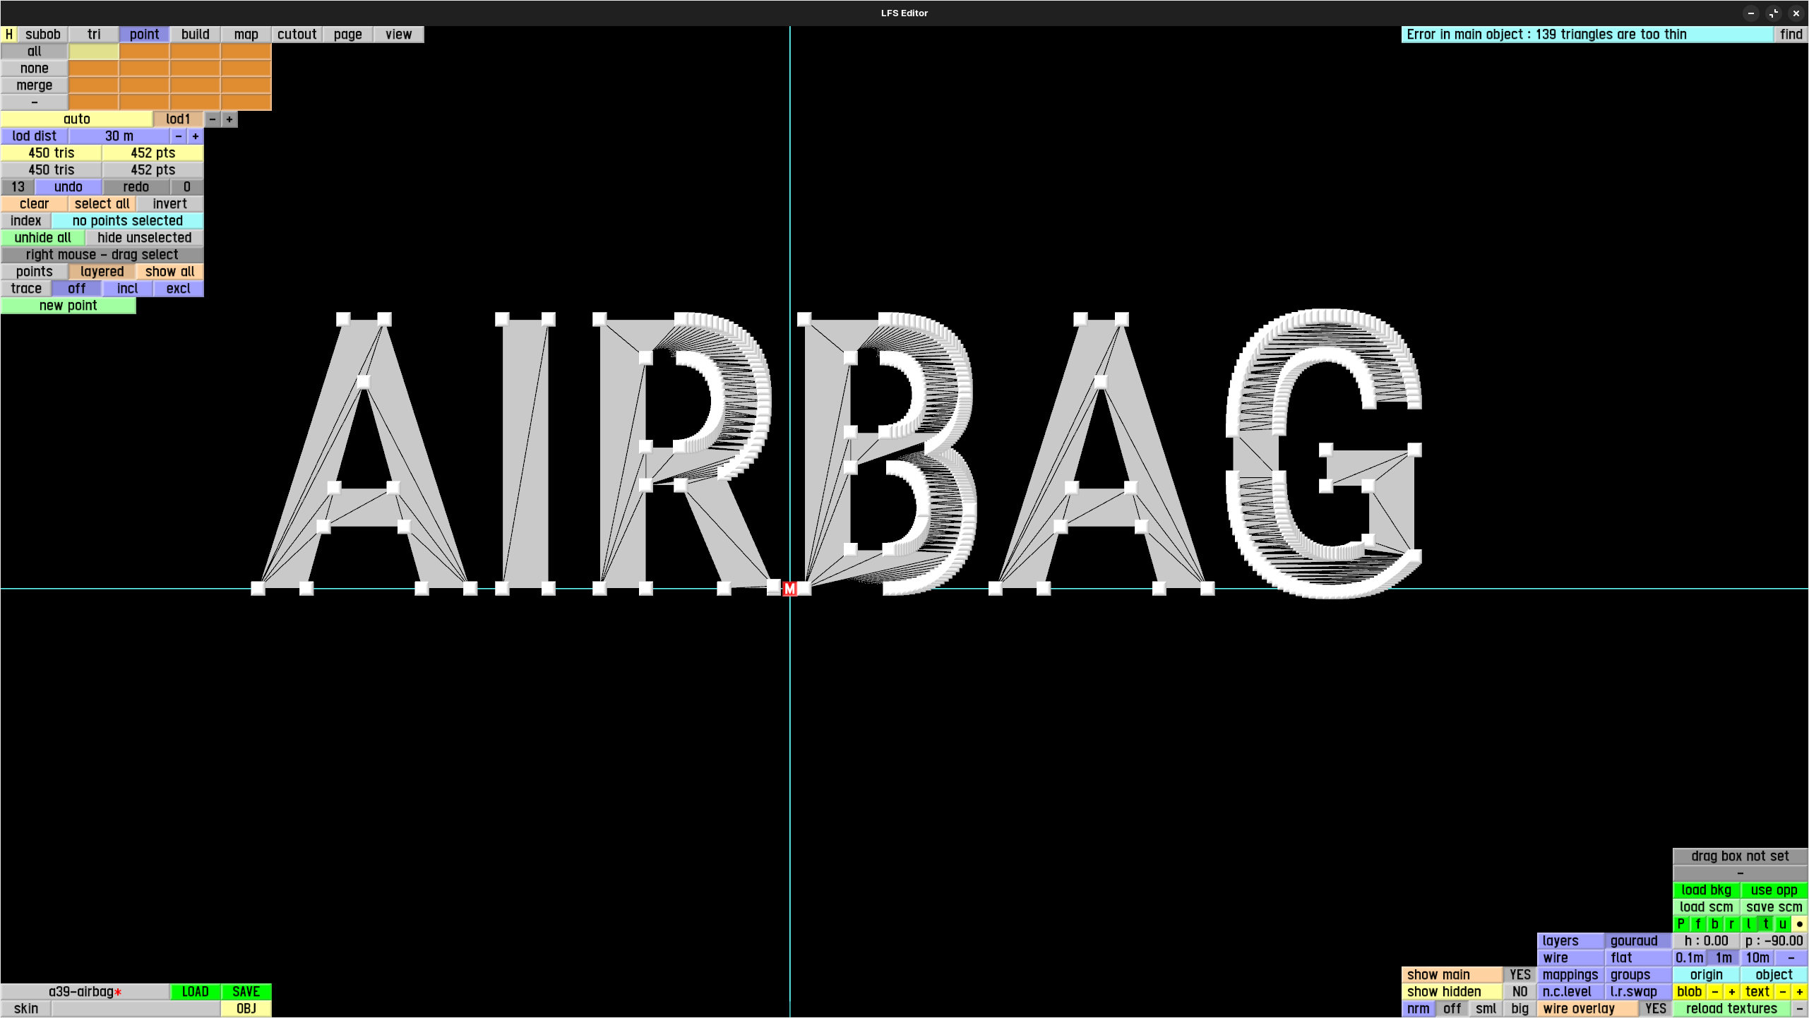Decrease LOD level next to lod1

[213, 119]
